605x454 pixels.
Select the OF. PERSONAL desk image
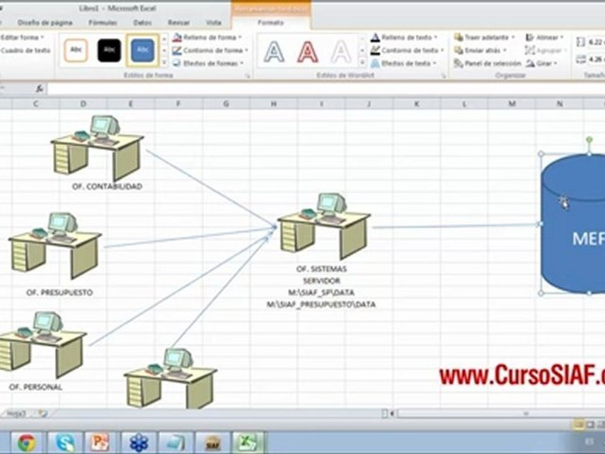(x=42, y=345)
